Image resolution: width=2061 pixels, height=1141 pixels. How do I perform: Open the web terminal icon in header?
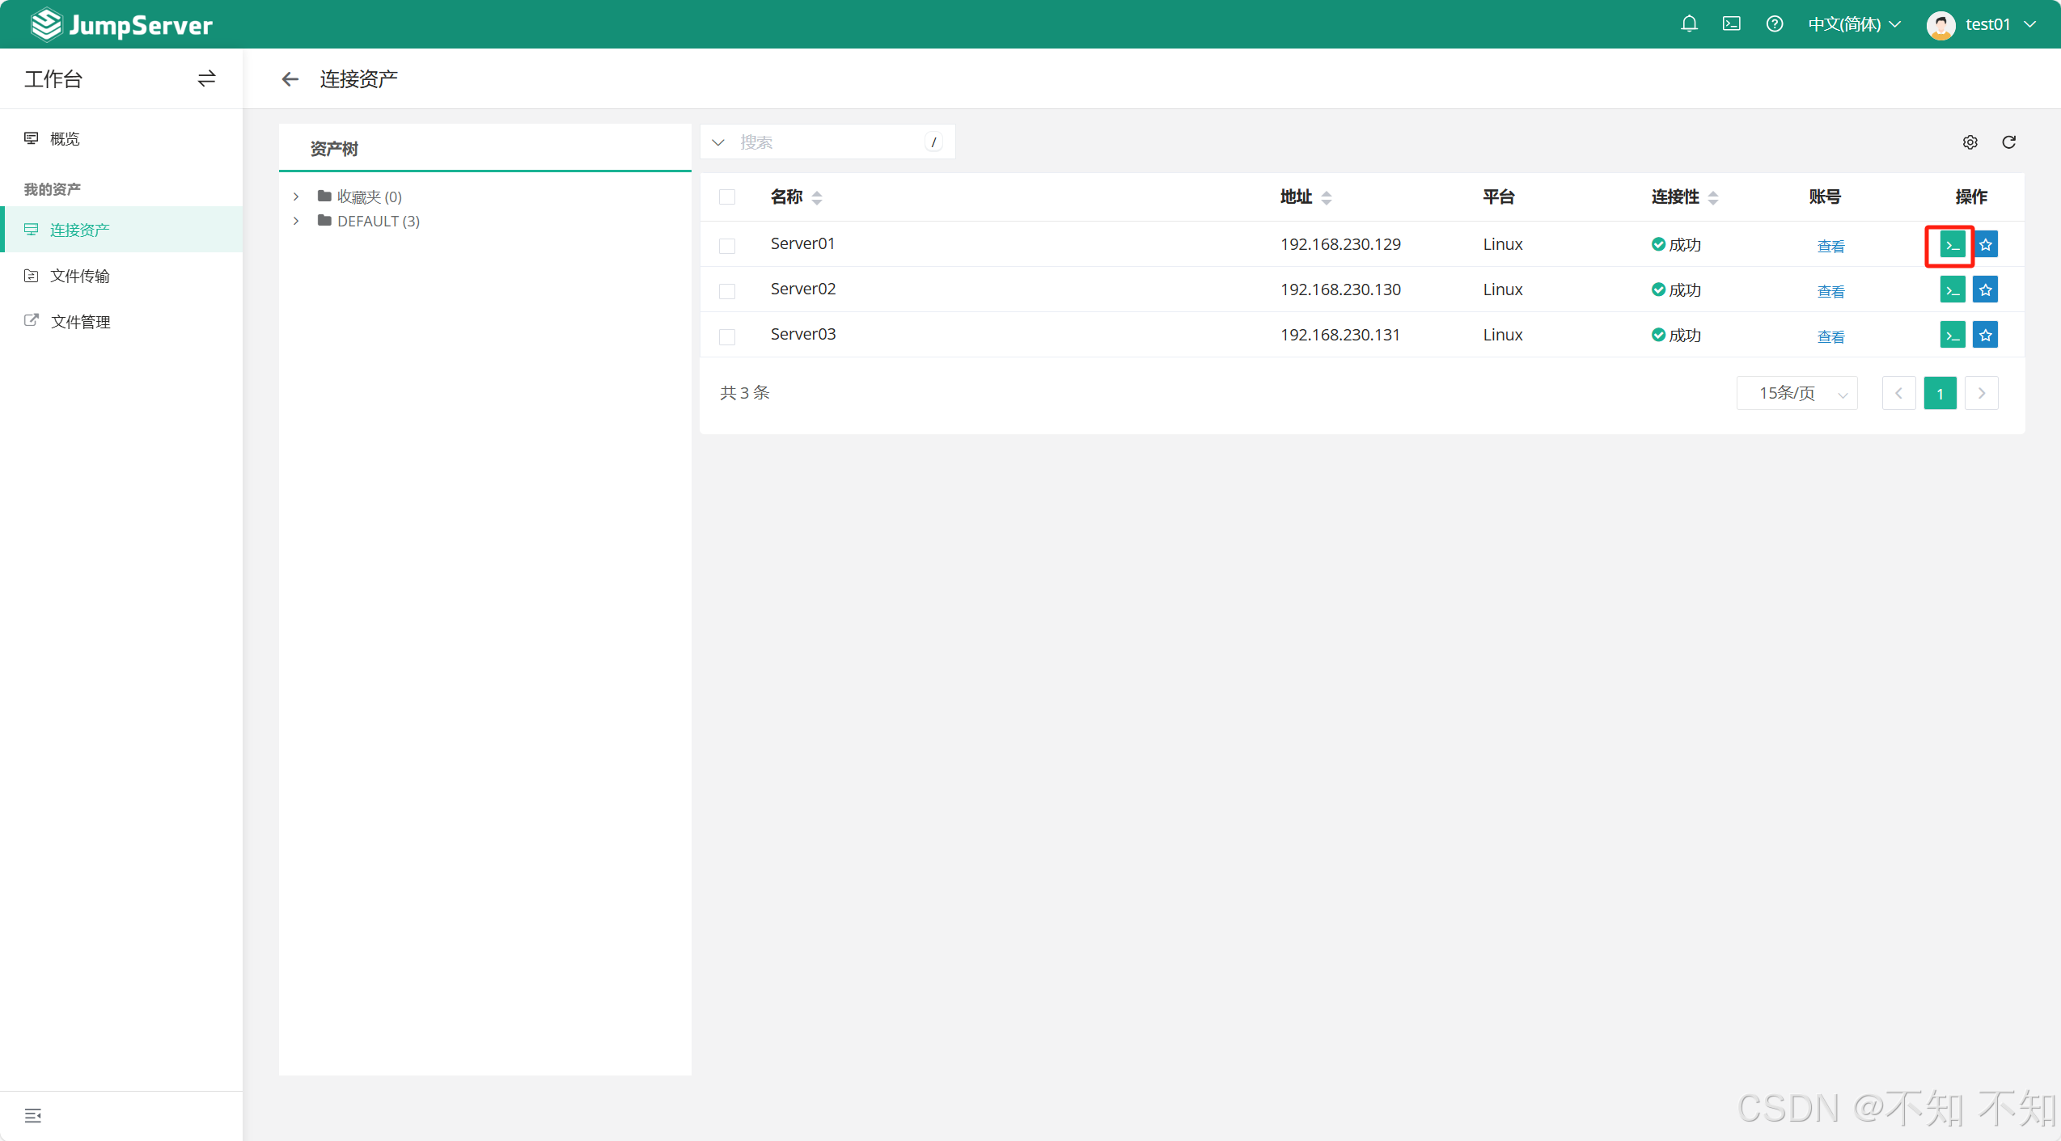[x=1731, y=24]
